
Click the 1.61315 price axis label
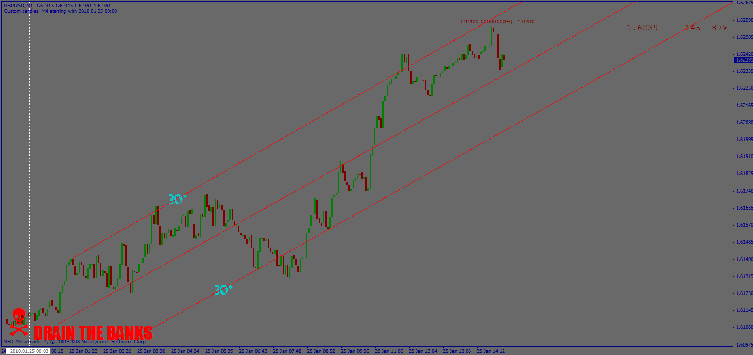click(744, 276)
